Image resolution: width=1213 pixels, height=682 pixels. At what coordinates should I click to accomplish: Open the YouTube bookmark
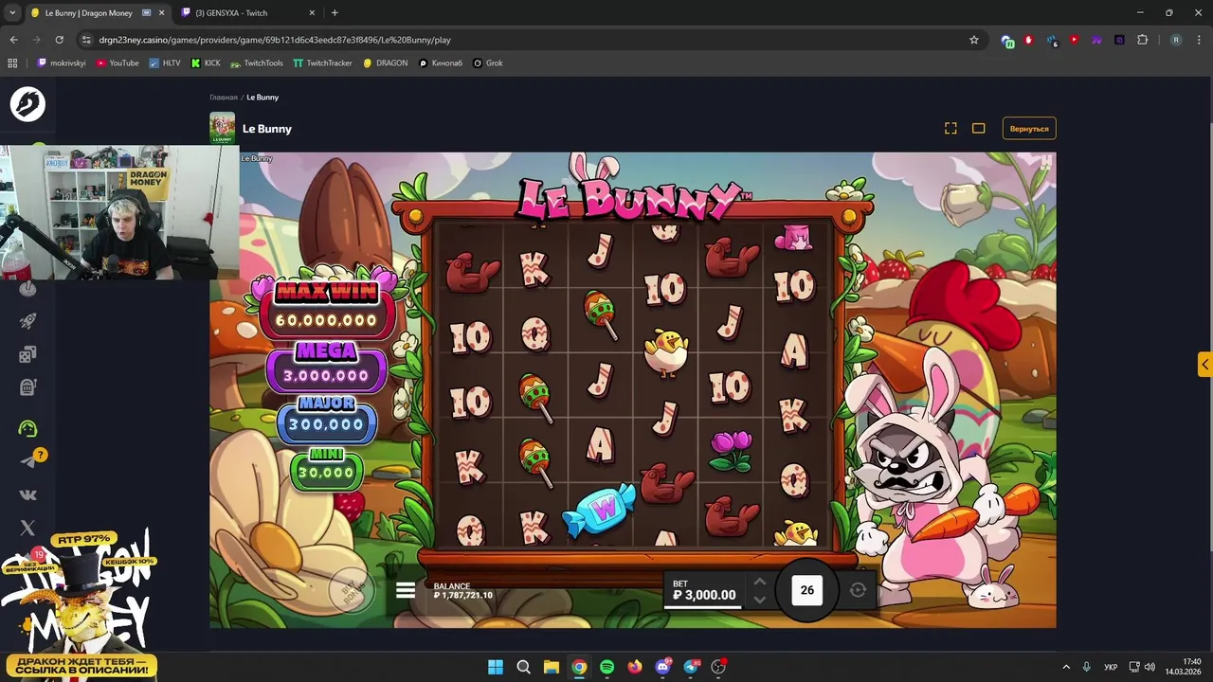118,63
